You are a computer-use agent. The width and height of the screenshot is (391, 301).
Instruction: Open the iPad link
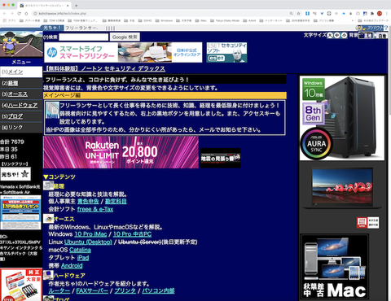tap(83, 258)
